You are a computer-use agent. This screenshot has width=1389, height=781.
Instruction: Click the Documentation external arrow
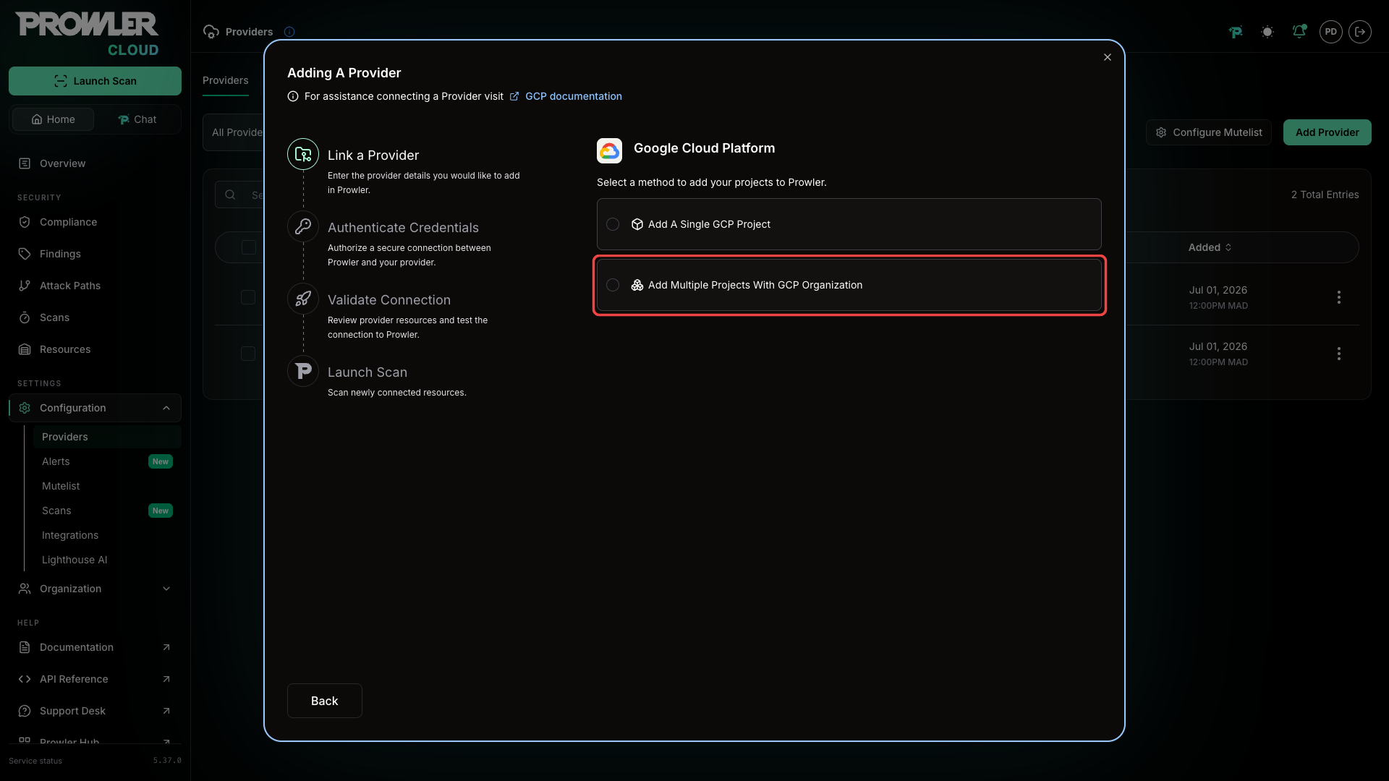pyautogui.click(x=166, y=647)
